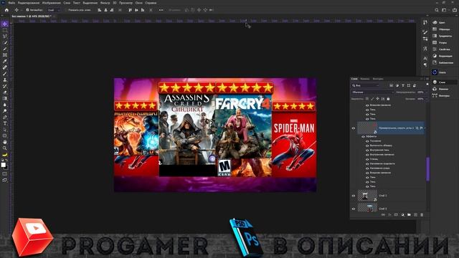459x258 pixels.
Task: Toggle the Auto-select checkbox
Action: pos(27,10)
